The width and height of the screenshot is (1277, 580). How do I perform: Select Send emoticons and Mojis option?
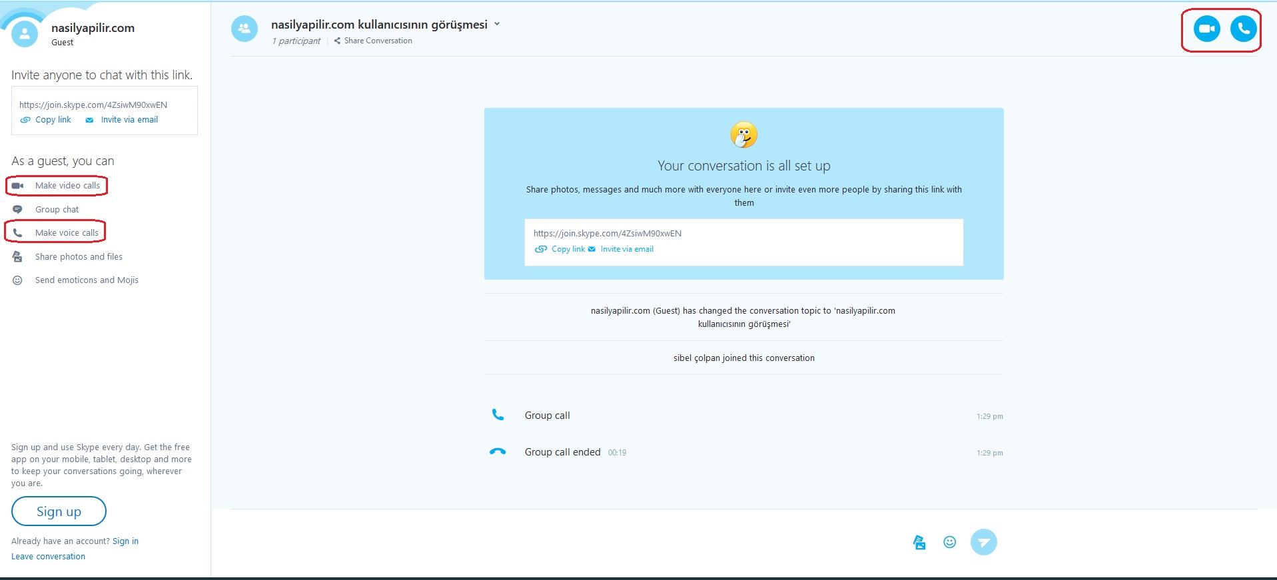tap(87, 280)
